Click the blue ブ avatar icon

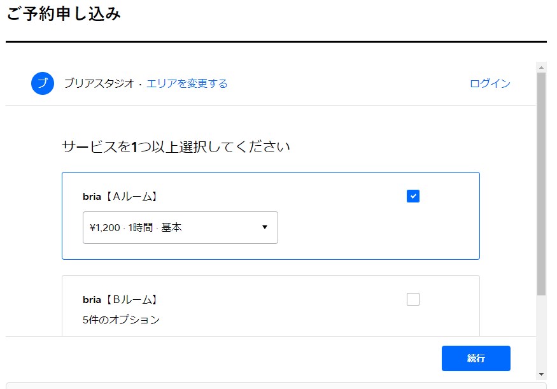(x=43, y=83)
